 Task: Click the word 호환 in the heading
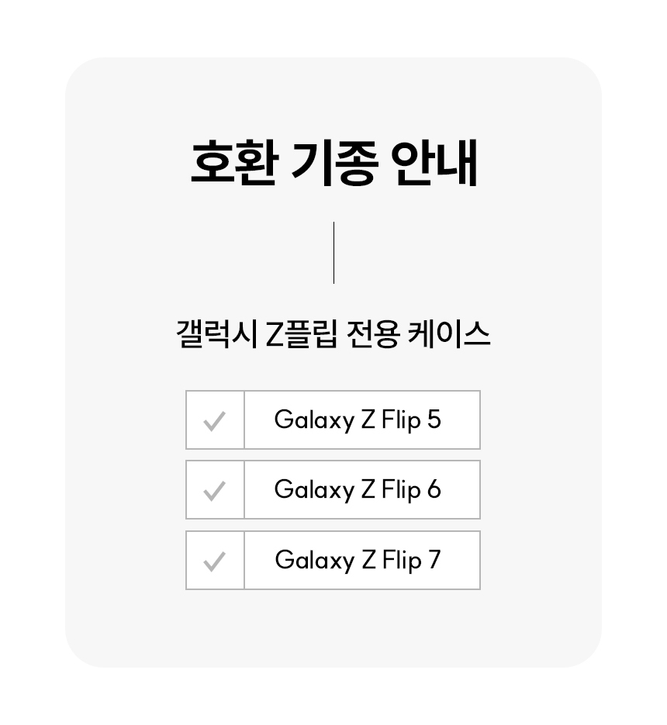click(x=233, y=163)
